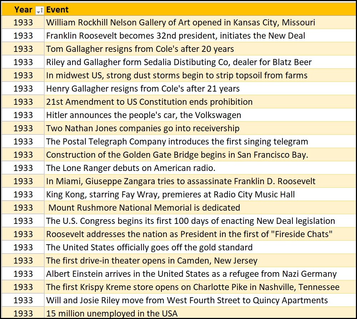Image resolution: width=357 pixels, height=319 pixels.
Task: Select the Henry Gallagher resigns event cell
Action: tap(143, 89)
